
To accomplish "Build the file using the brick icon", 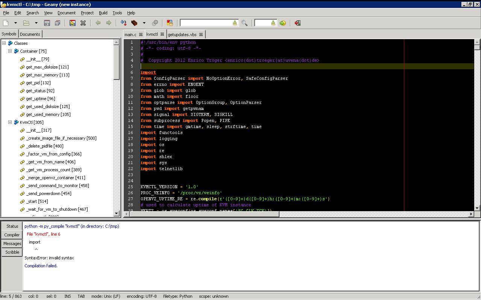I will [134, 23].
